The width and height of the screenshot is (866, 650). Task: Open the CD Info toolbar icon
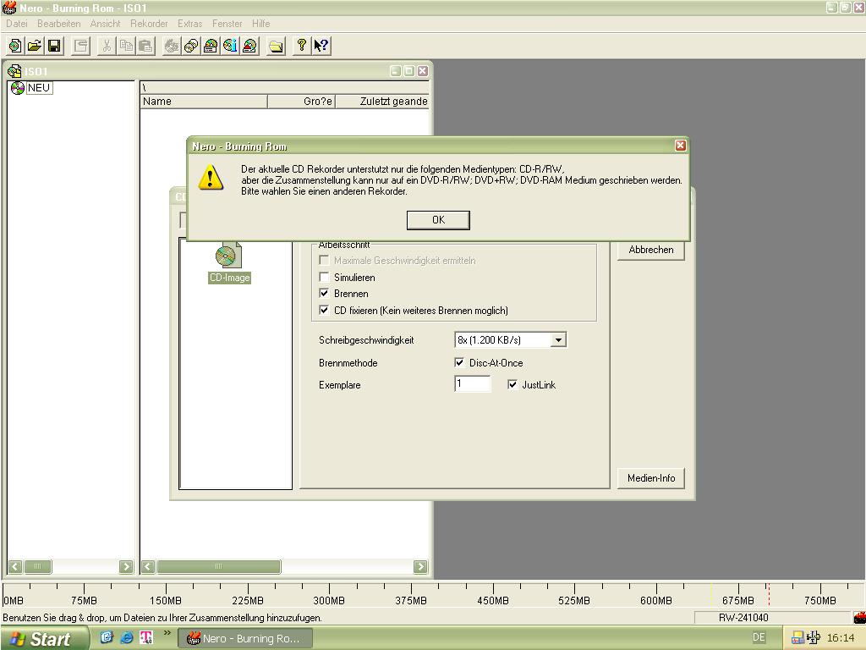click(230, 46)
